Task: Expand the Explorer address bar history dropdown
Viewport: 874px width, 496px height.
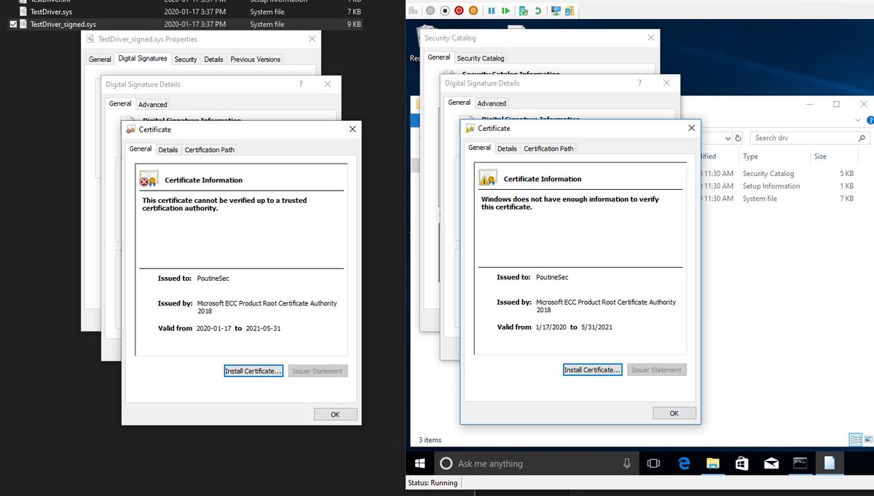Action: point(728,137)
